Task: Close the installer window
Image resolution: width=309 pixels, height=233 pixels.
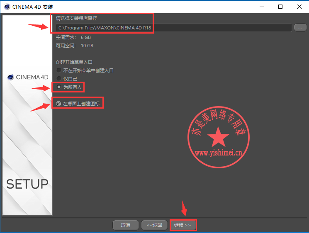Action: [x=299, y=7]
